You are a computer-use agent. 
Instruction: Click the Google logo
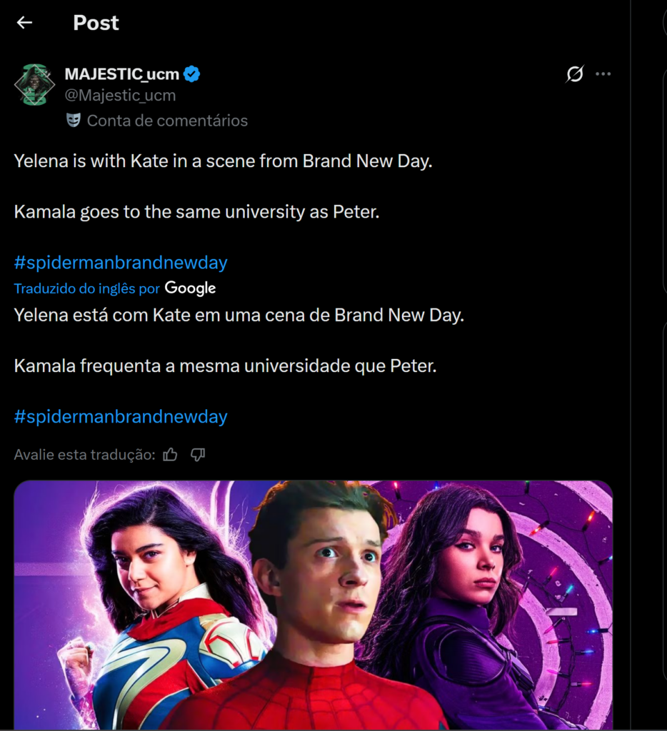tap(190, 288)
